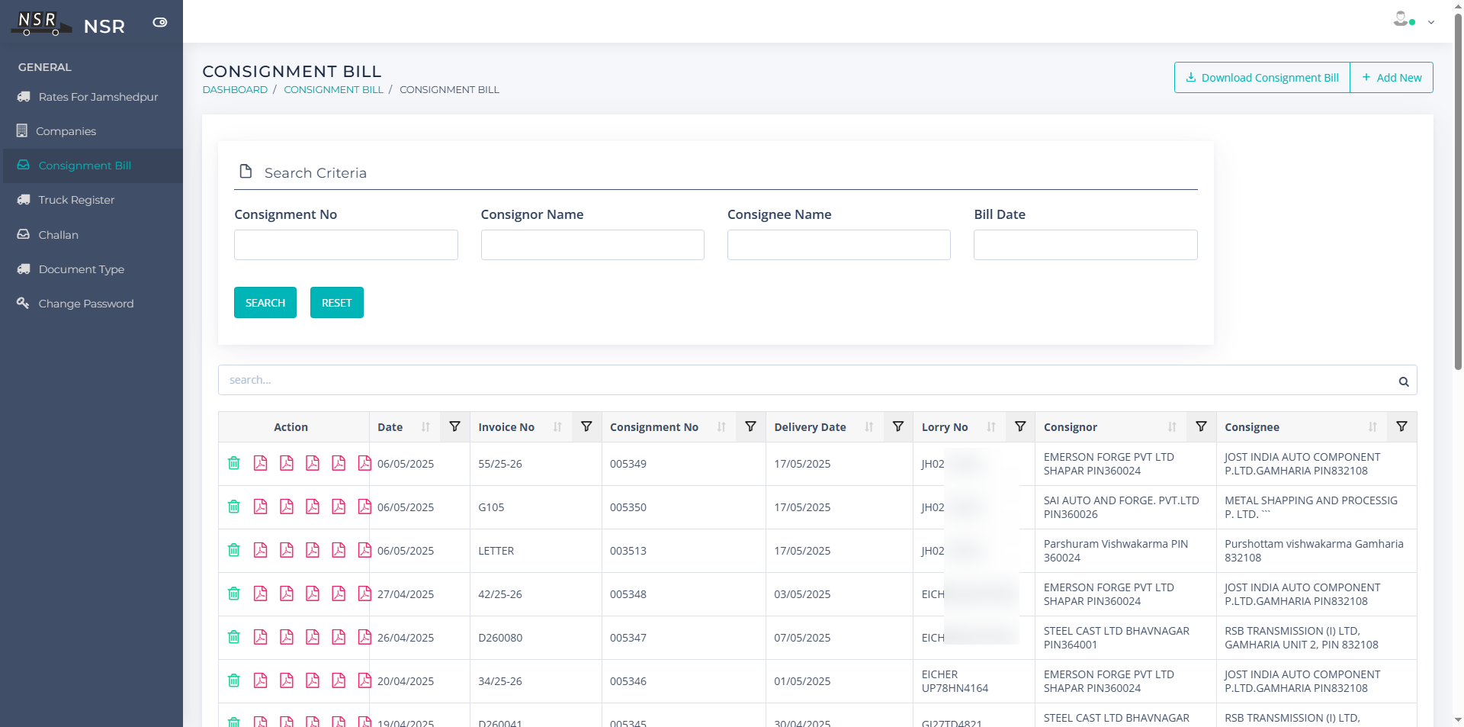Focus the Consignment No input field
This screenshot has height=727, width=1464.
pos(345,245)
